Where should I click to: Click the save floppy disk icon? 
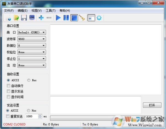tap(24, 18)
